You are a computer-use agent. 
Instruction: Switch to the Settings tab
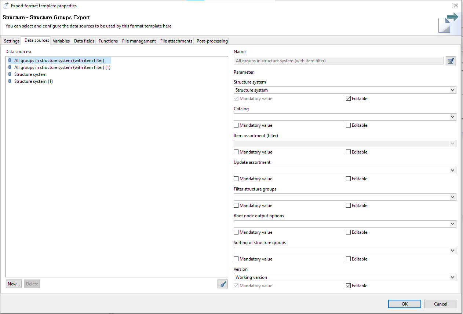(12, 41)
